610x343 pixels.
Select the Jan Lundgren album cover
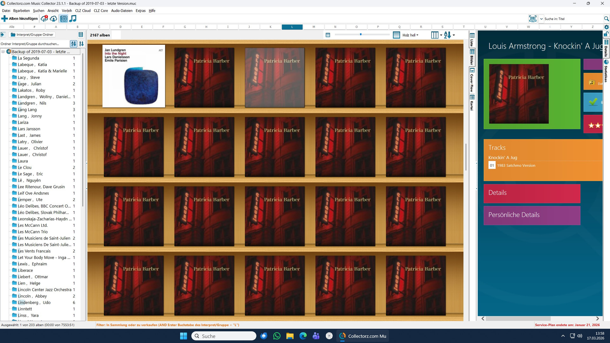(133, 76)
